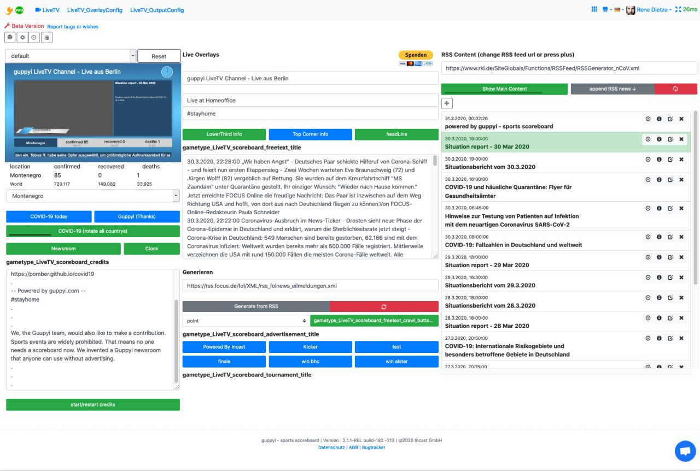
Task: Click the plus button below Show Main Content
Action: [447, 103]
